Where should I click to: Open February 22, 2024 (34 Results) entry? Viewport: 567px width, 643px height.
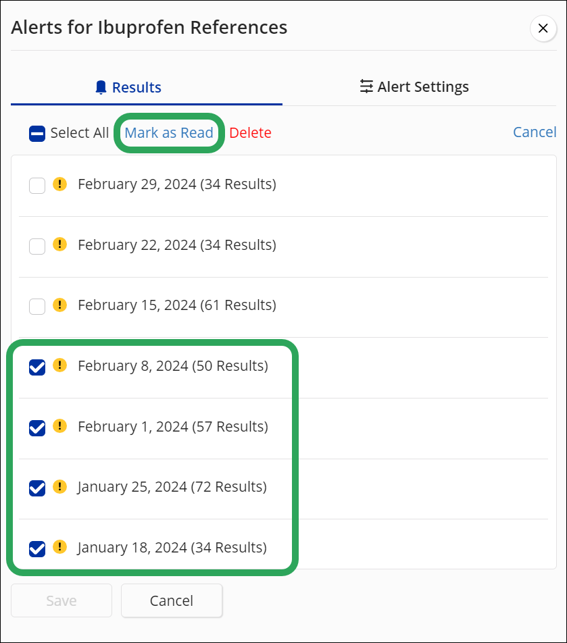(177, 245)
